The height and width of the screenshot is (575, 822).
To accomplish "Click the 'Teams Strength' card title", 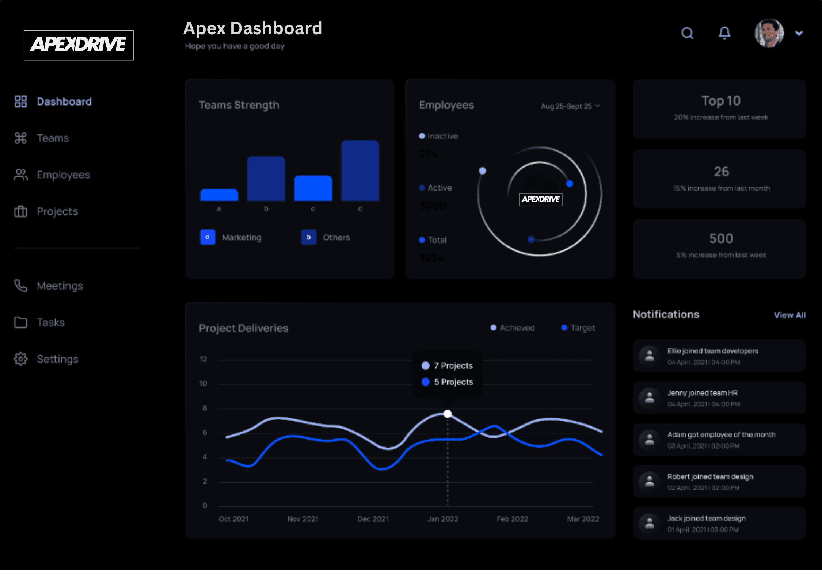I will (239, 105).
